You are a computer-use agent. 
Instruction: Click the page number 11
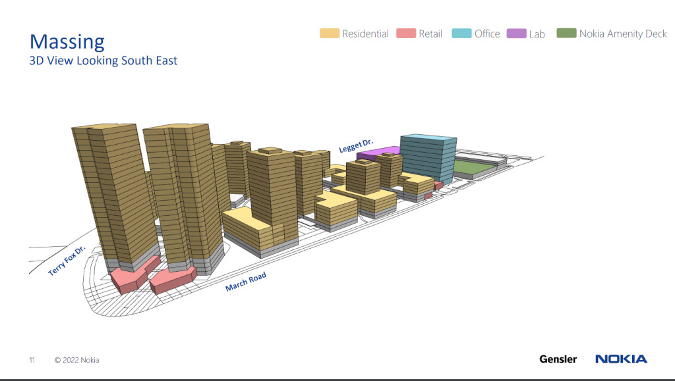click(x=32, y=360)
